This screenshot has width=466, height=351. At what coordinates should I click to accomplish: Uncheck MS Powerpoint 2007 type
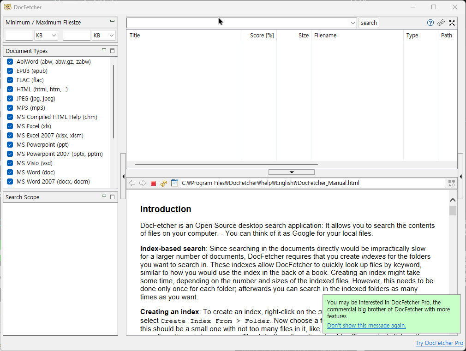tap(10, 154)
